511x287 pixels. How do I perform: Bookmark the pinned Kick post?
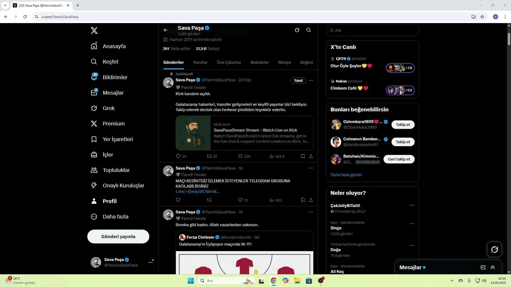tap(303, 156)
